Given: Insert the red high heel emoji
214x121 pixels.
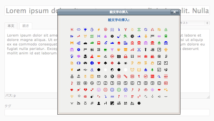Looking at the screenshot, I should click(132, 50).
